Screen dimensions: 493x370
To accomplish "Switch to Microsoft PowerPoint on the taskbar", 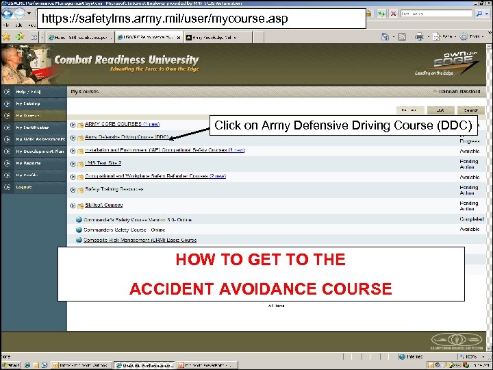I will click(207, 365).
